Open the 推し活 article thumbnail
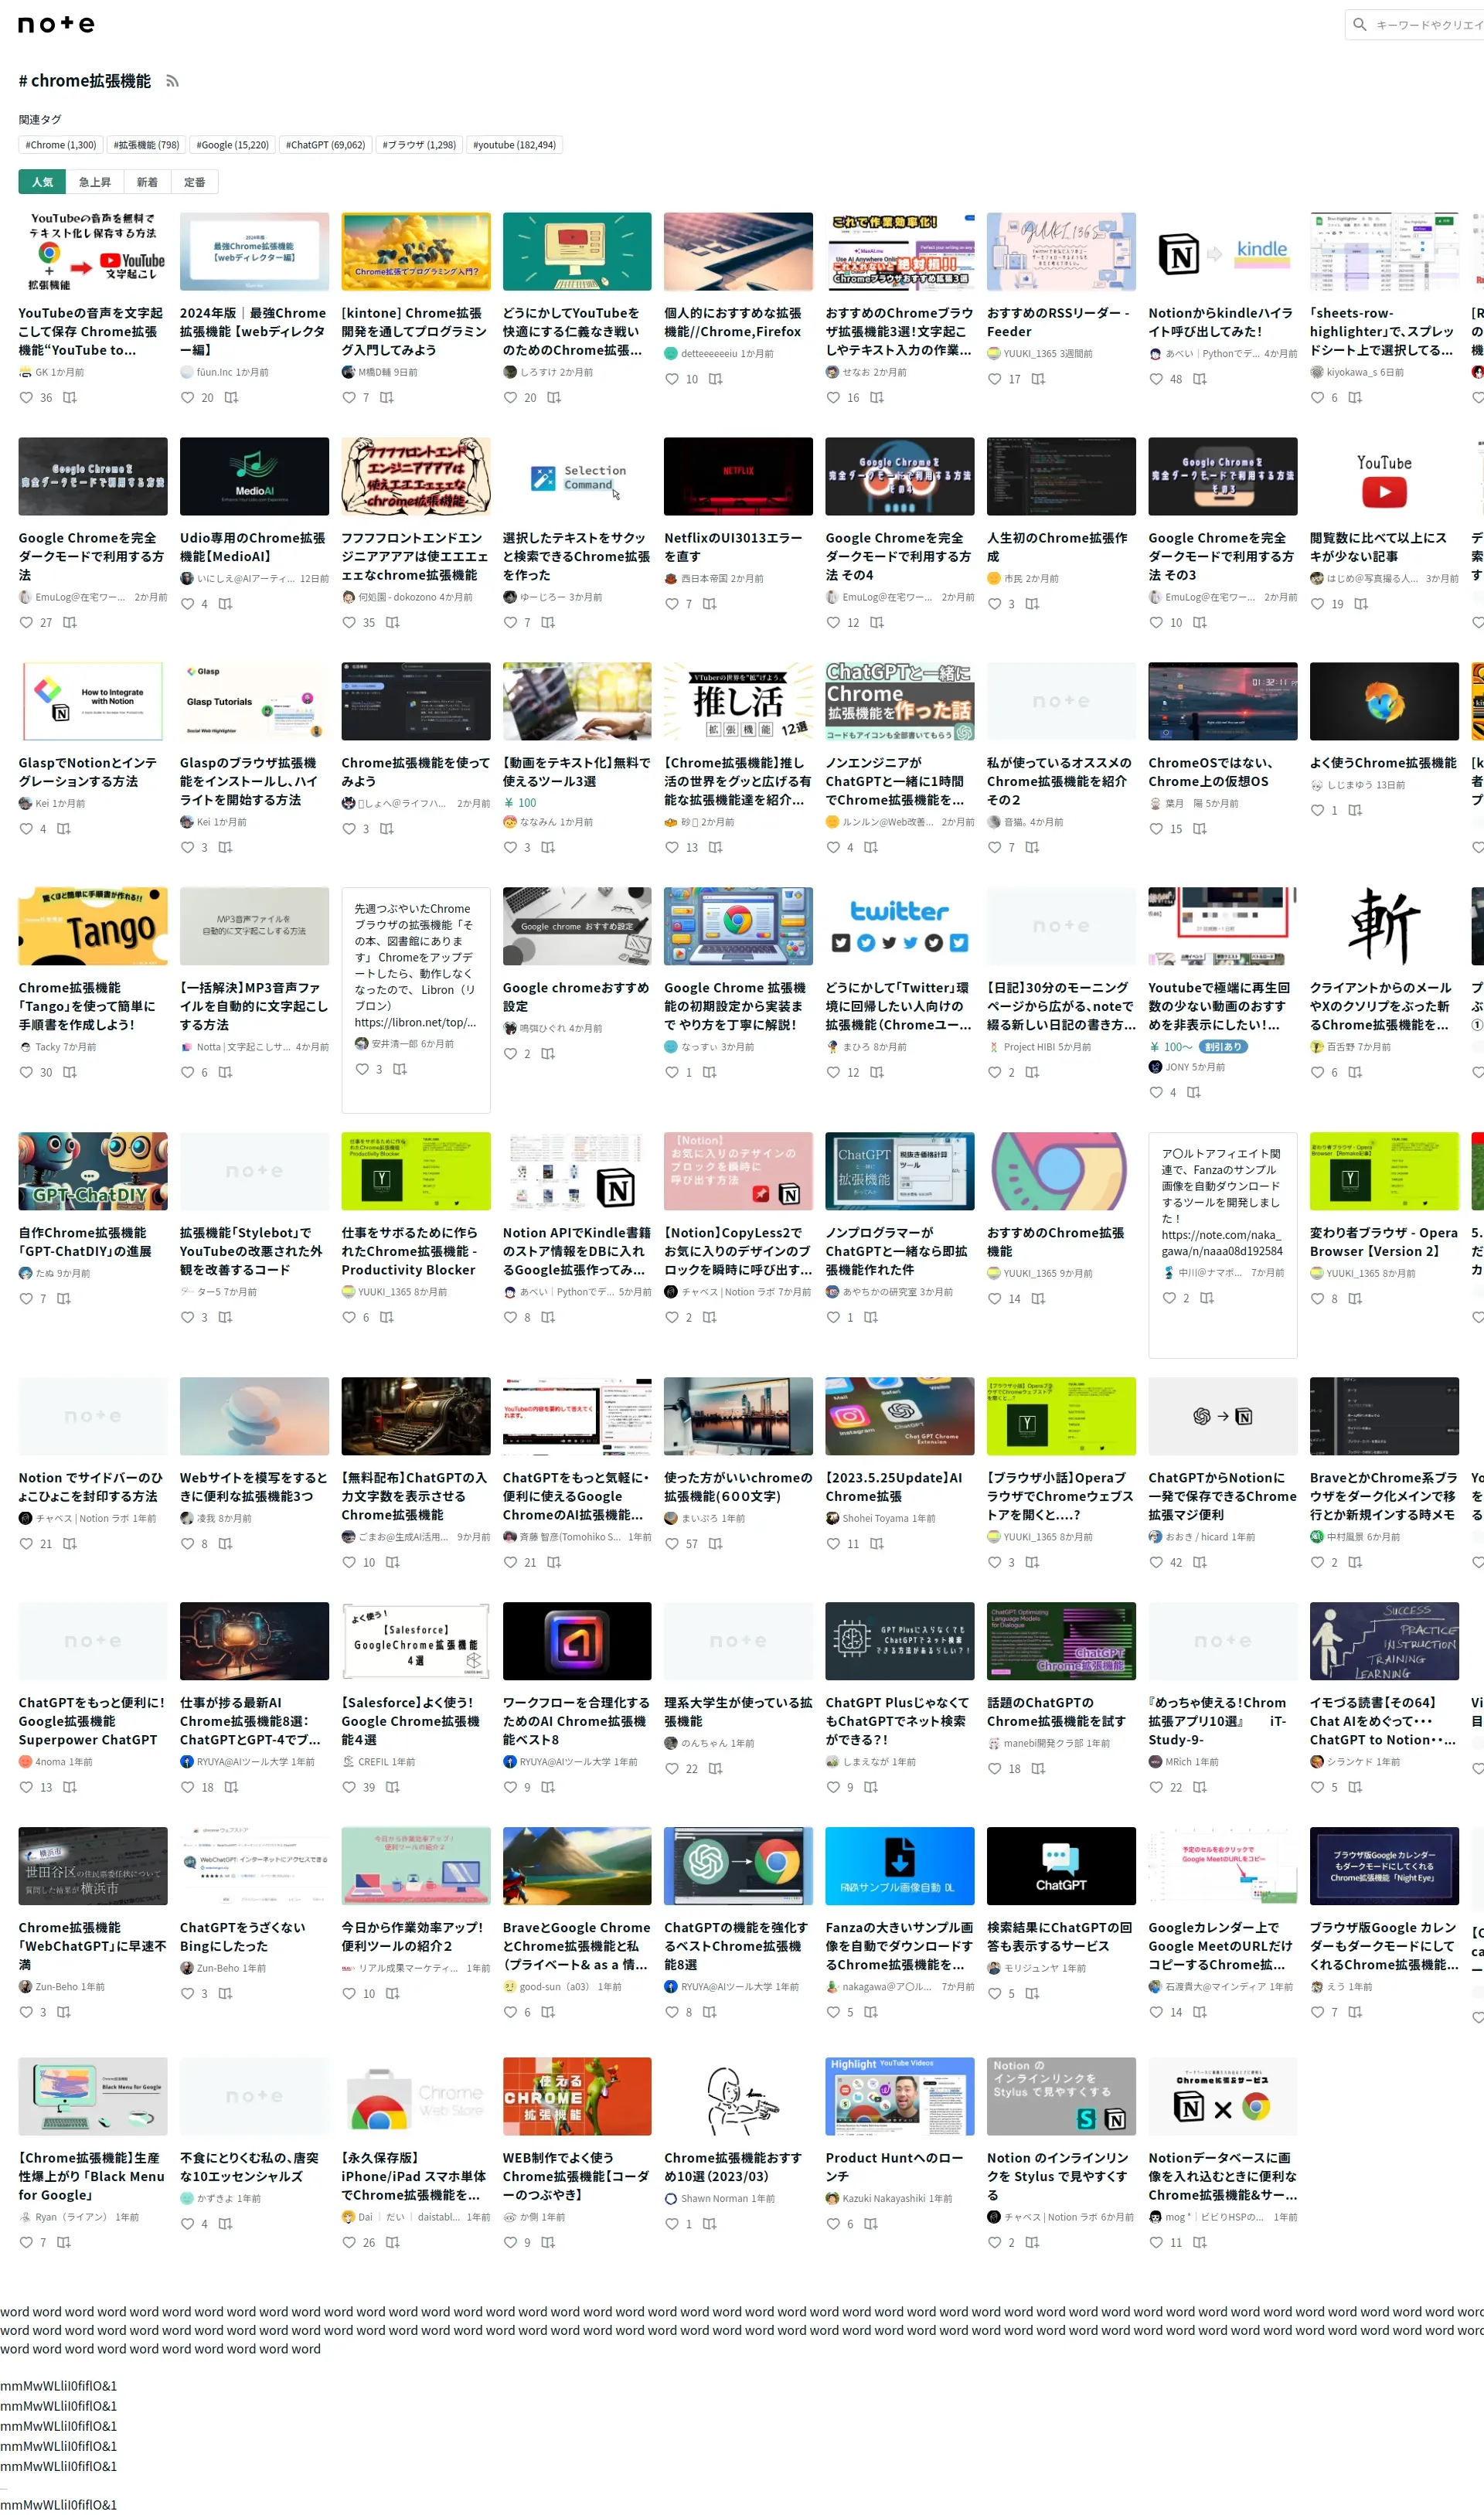The width and height of the screenshot is (1484, 2515). [x=738, y=702]
